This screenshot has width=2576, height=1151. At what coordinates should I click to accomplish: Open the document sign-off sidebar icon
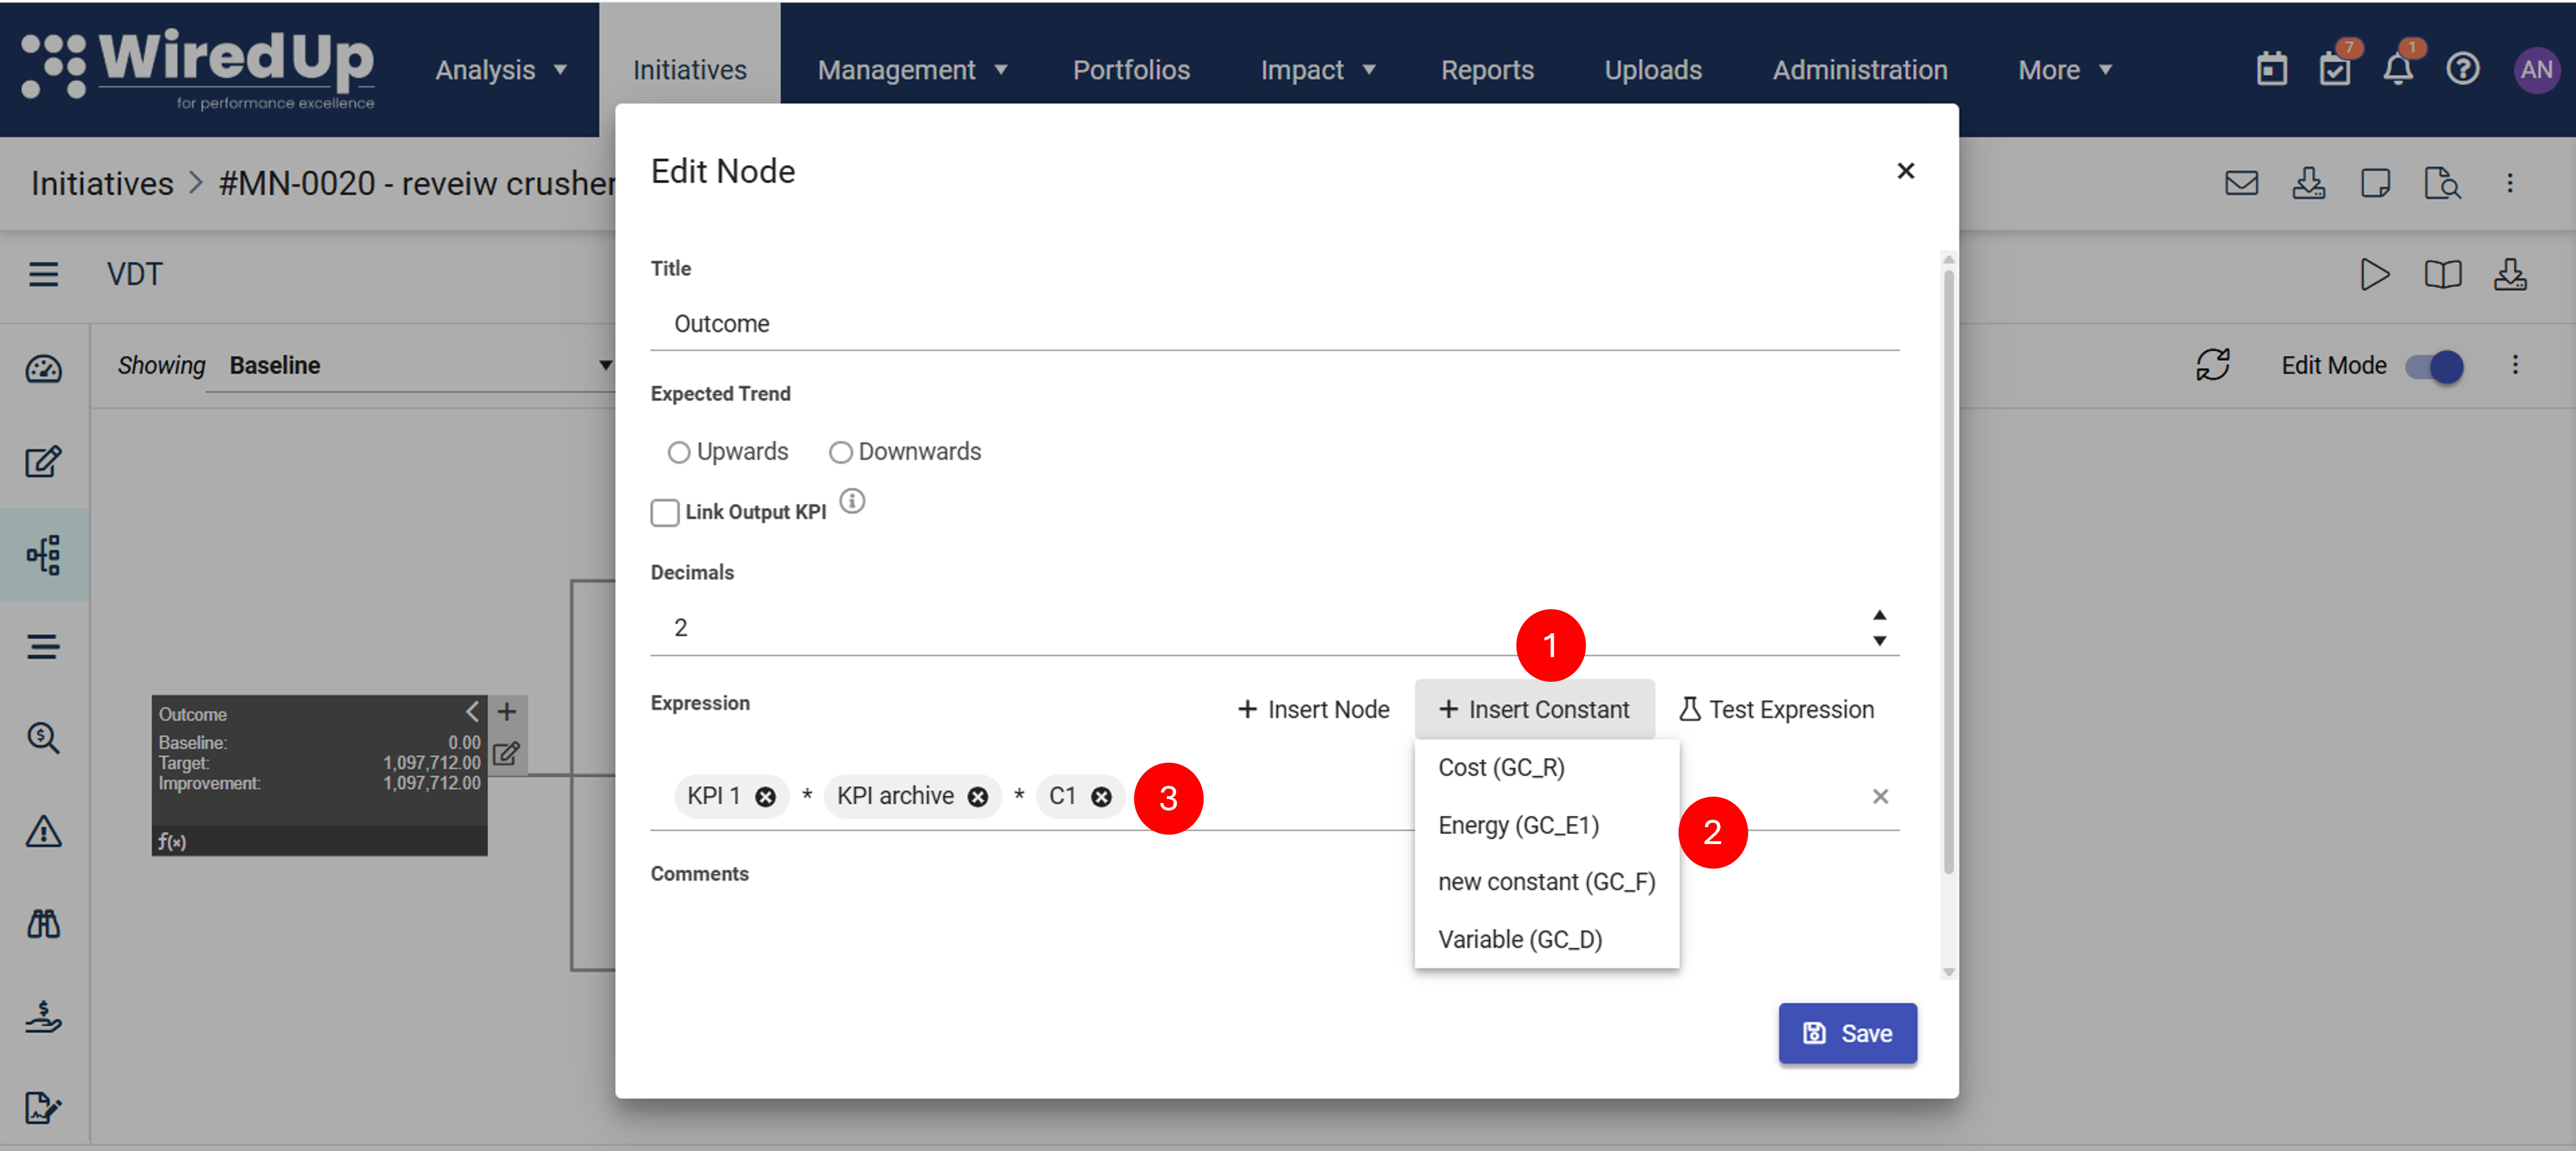43,1108
